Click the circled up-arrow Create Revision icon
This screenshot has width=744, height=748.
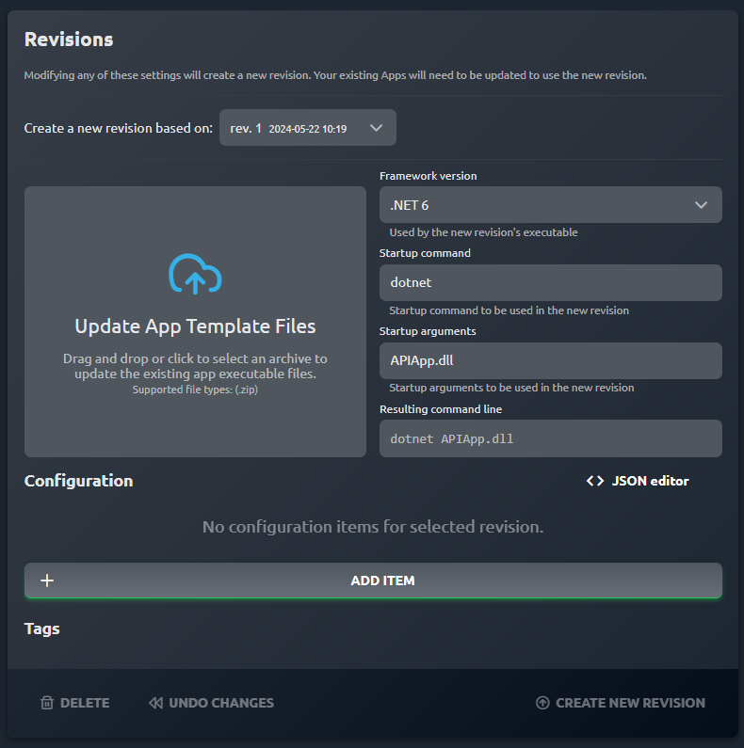(542, 703)
